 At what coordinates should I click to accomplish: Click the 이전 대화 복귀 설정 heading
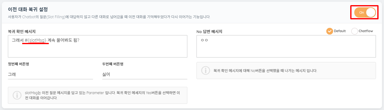click(28, 10)
